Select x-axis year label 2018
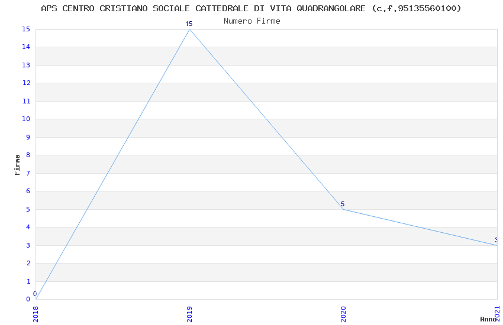The width and height of the screenshot is (503, 325). [36, 314]
